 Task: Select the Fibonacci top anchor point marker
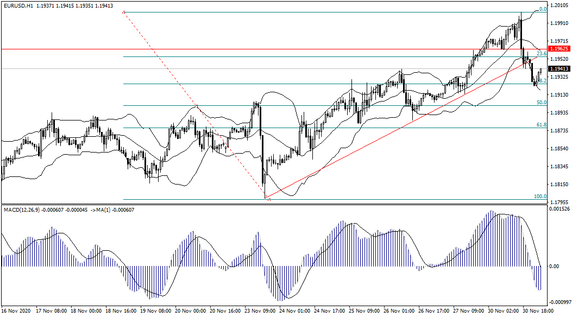pyautogui.click(x=124, y=12)
